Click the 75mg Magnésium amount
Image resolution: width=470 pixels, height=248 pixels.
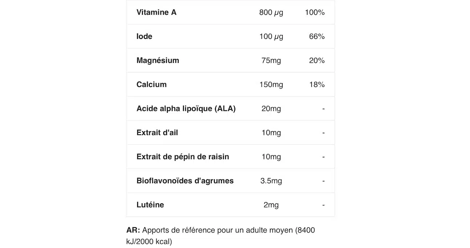click(x=271, y=60)
